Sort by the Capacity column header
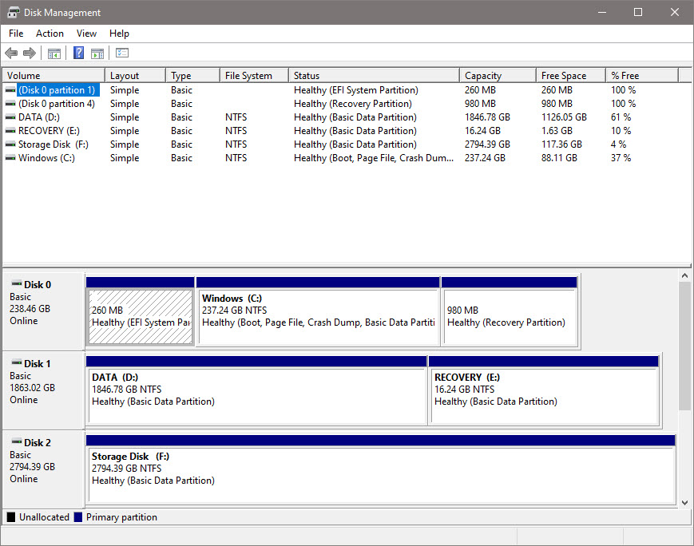The width and height of the screenshot is (694, 546). point(498,76)
